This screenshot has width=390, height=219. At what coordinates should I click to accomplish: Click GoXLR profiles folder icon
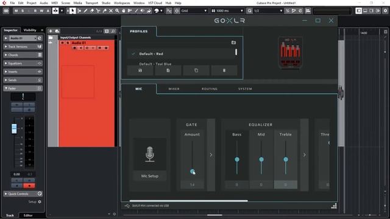click(x=233, y=43)
